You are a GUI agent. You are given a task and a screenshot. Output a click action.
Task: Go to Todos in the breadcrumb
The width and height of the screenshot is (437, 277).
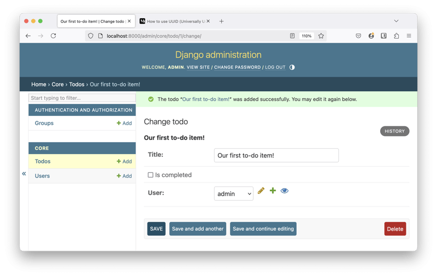click(76, 84)
